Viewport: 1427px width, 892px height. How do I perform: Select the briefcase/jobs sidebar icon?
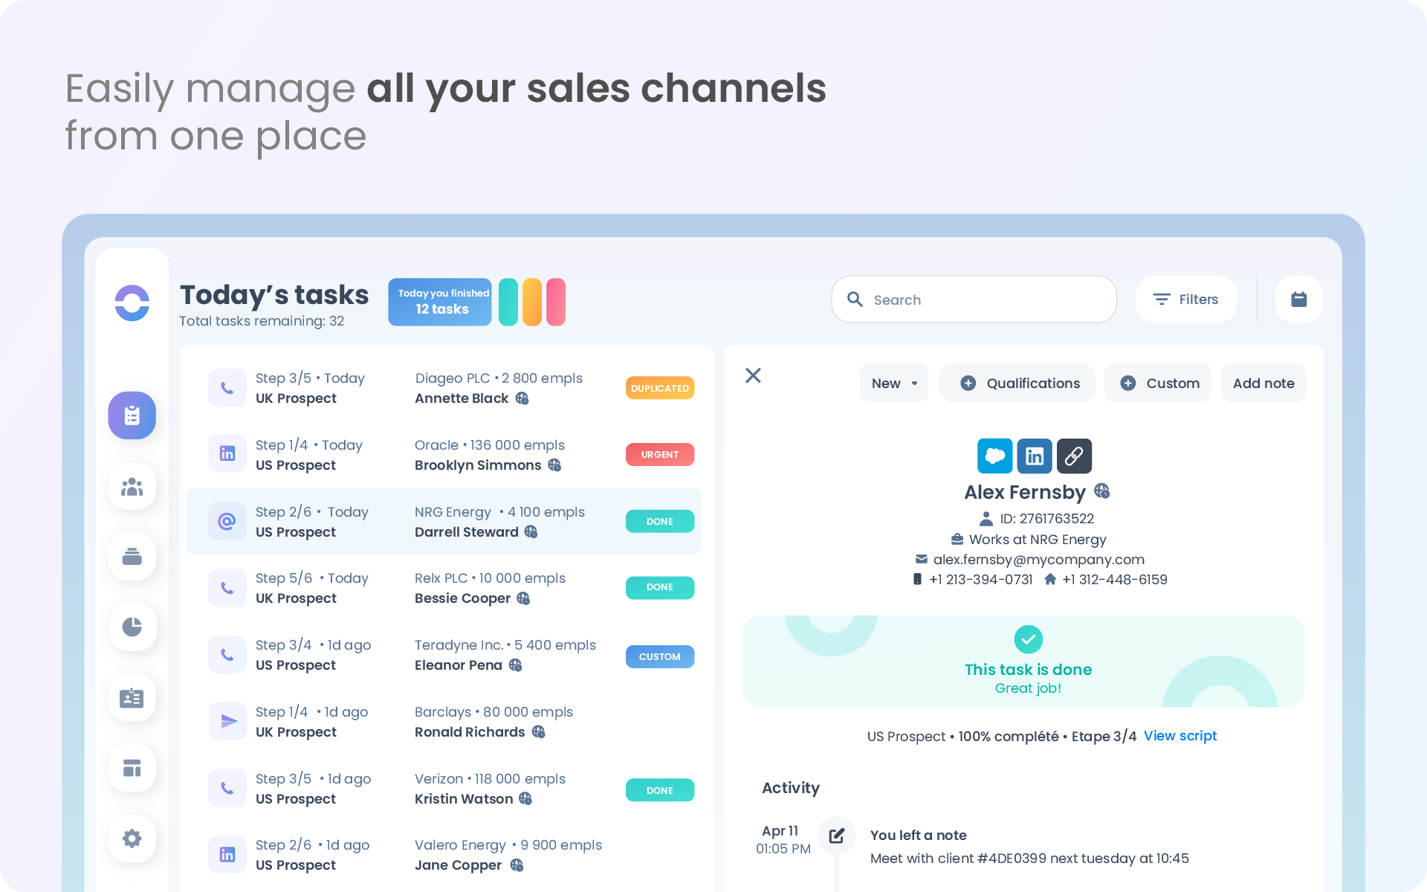[x=131, y=556]
